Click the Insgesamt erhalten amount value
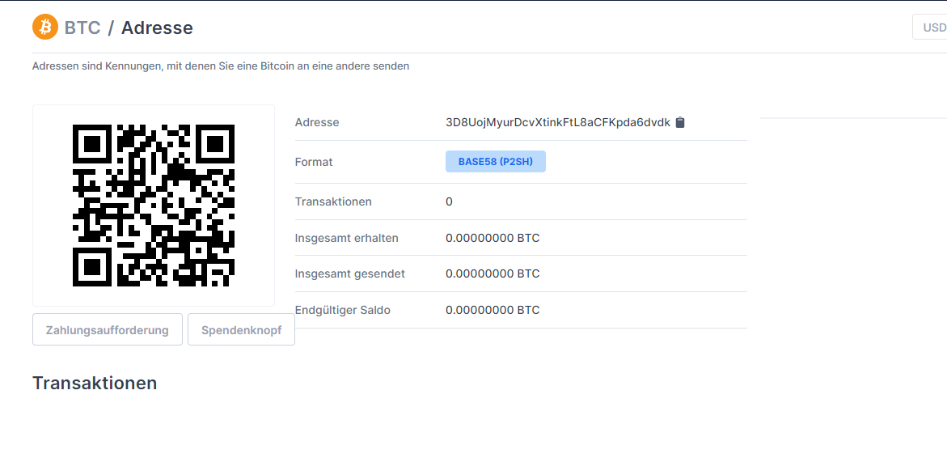This screenshot has height=458, width=947. [493, 238]
